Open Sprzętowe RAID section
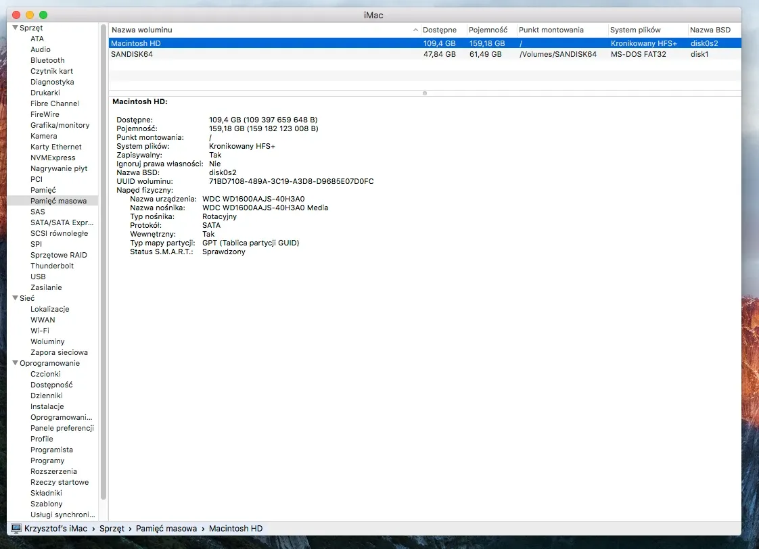This screenshot has width=759, height=549. 59,255
